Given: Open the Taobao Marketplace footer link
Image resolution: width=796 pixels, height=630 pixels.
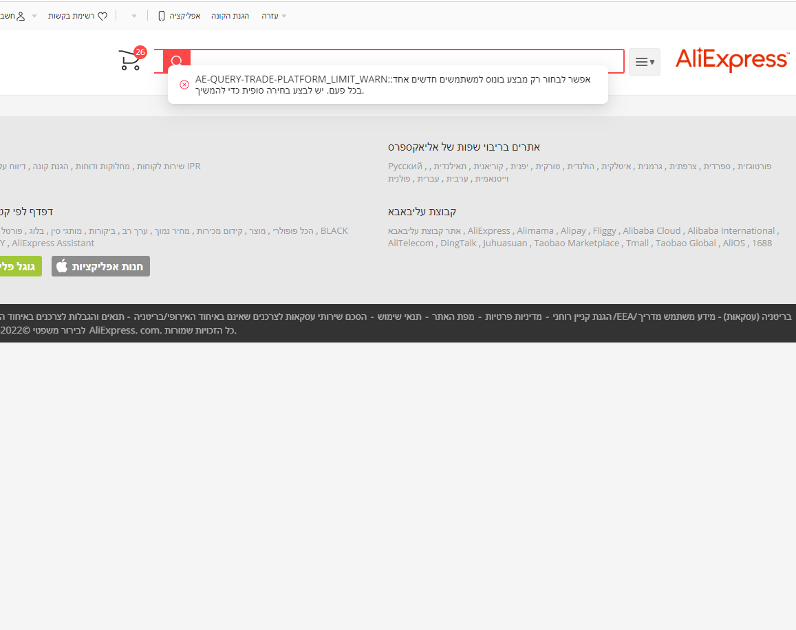Looking at the screenshot, I should tap(577, 243).
